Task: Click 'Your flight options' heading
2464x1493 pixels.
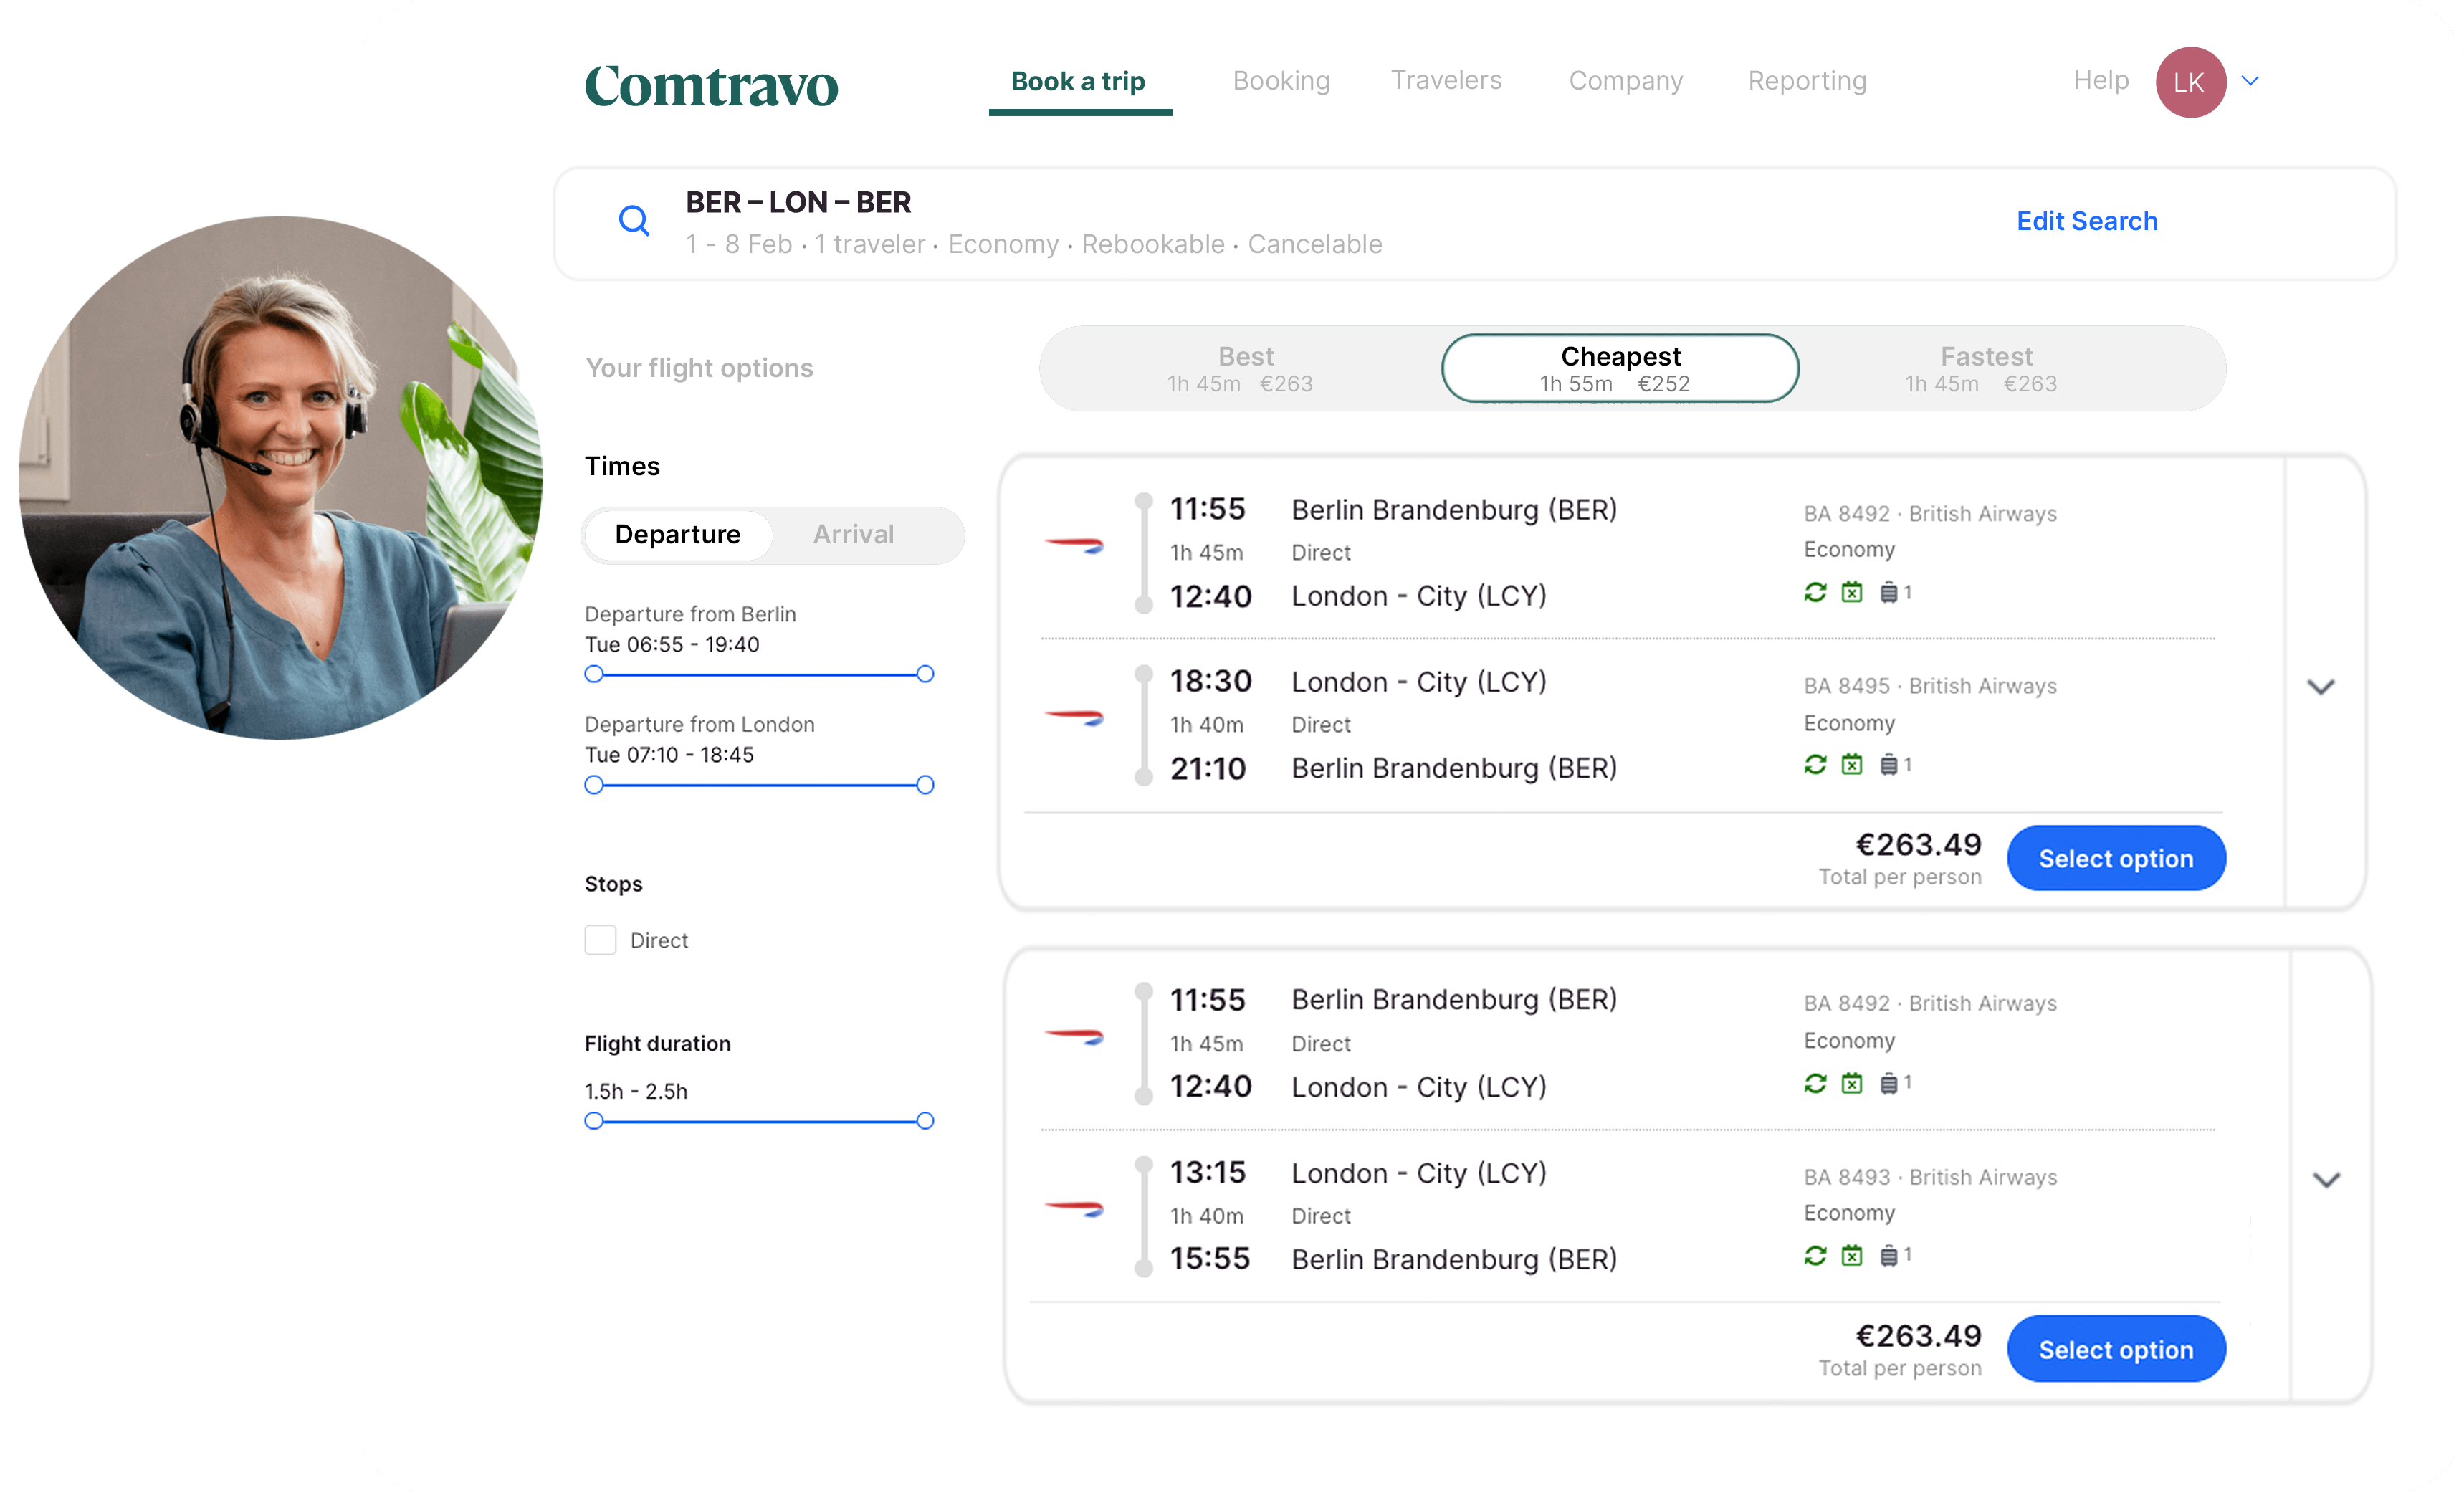Action: tap(699, 369)
